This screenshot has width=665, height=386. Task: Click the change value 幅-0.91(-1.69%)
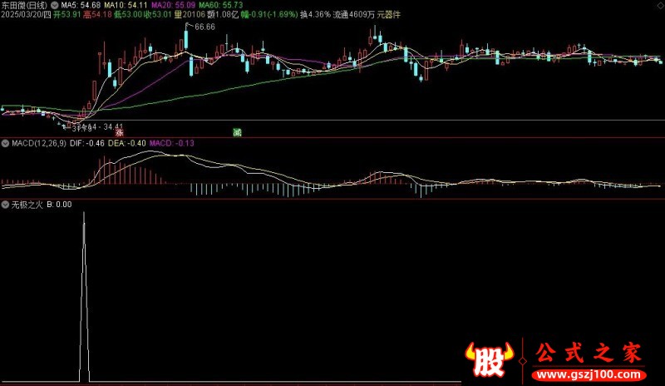[269, 15]
